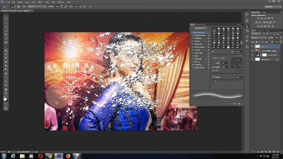Open the File menu
The image size is (283, 159).
8,2
